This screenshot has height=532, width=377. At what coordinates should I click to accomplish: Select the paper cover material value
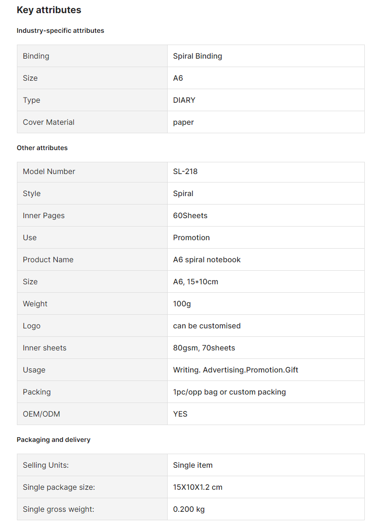click(184, 122)
